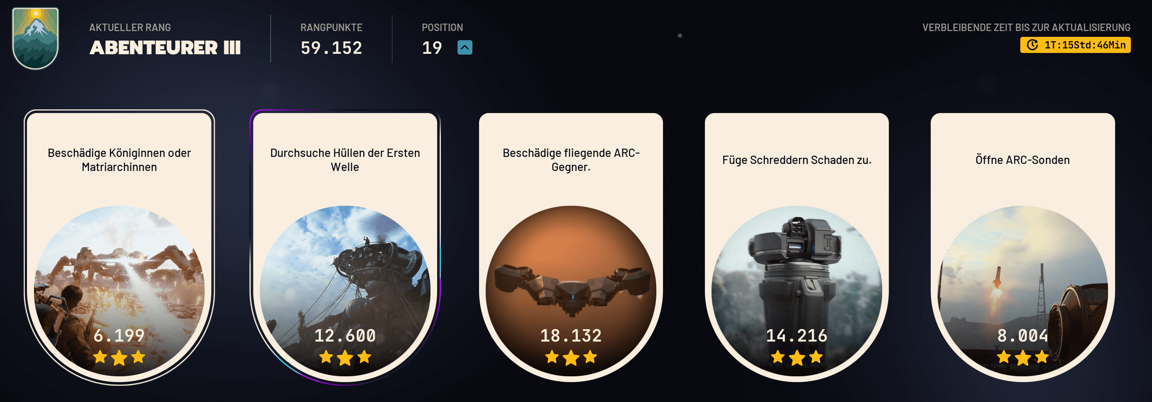The width and height of the screenshot is (1152, 402).
Task: Click the stars under score 6.199
Action: tap(119, 357)
